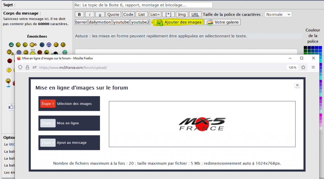Pick the black font color swatch
The height and width of the screenshot is (179, 324).
pos(305,48)
